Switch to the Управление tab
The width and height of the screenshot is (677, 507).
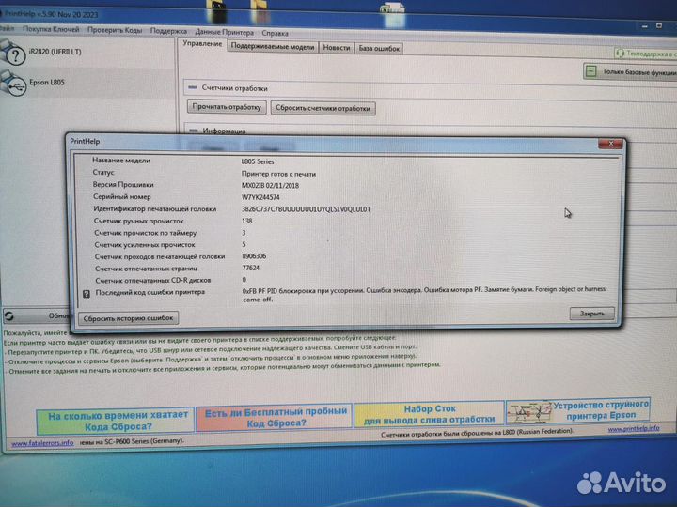click(202, 44)
